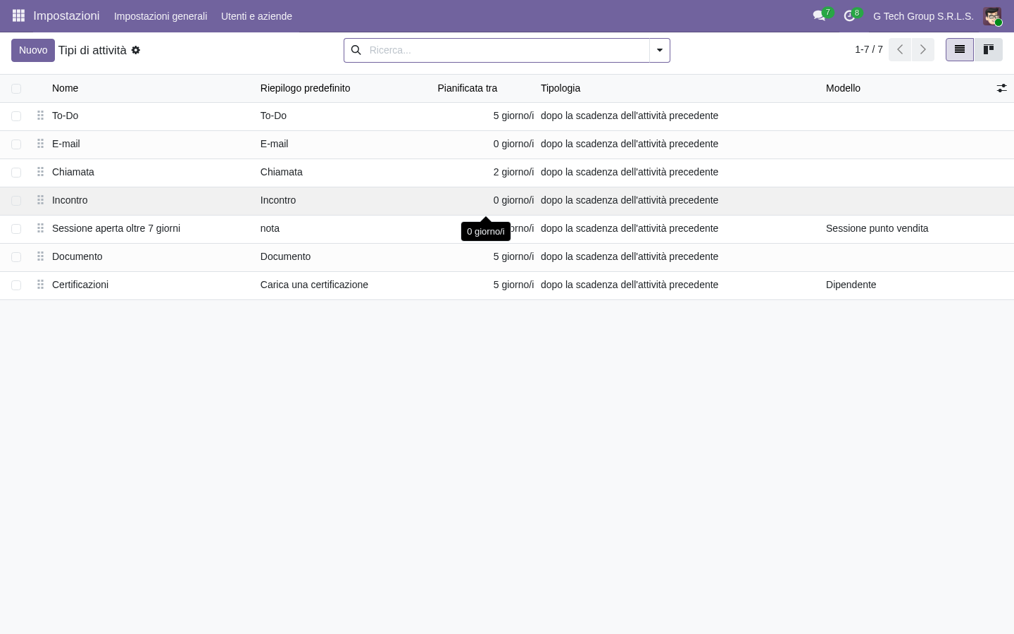Click Tipologia cell of Documento row

click(630, 256)
